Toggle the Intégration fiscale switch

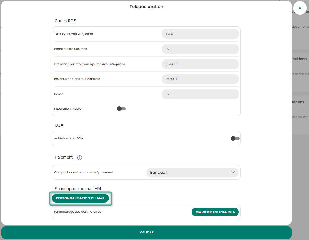coord(121,109)
